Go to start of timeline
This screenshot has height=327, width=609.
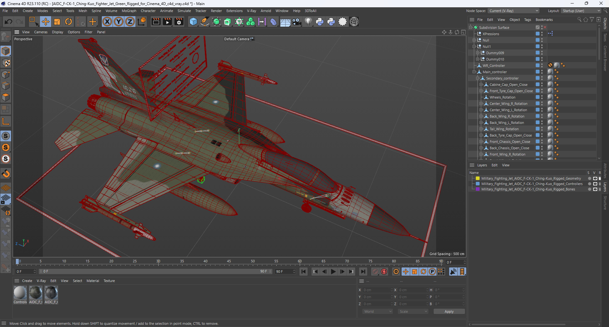point(304,272)
